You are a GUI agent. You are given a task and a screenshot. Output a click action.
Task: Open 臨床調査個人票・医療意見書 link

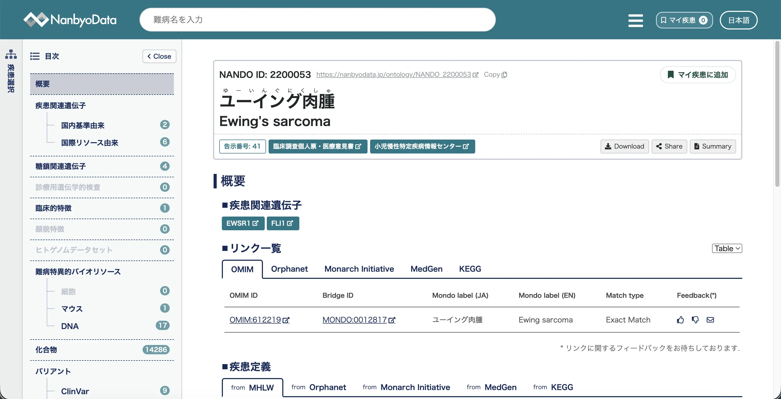(x=318, y=147)
